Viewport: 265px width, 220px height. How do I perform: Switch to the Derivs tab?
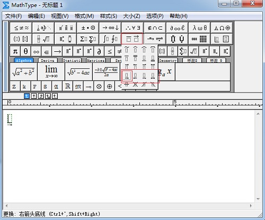point(48,60)
